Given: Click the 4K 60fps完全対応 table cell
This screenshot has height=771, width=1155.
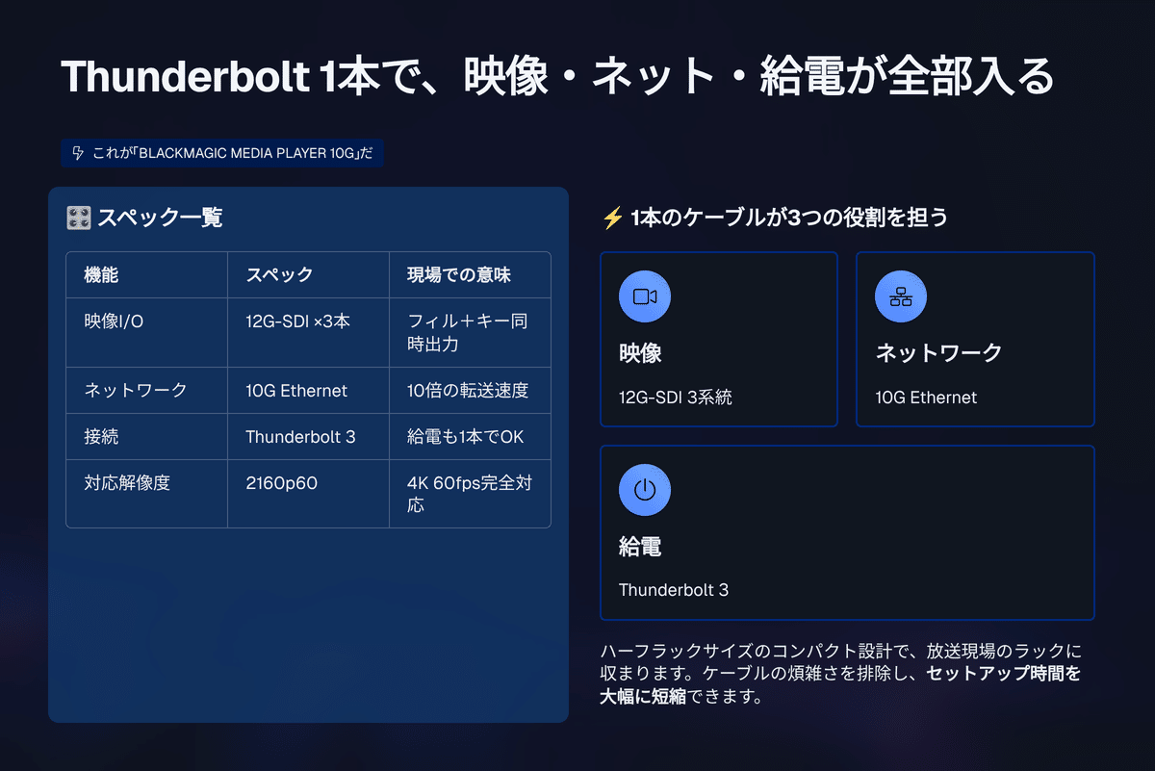Looking at the screenshot, I should click(469, 494).
